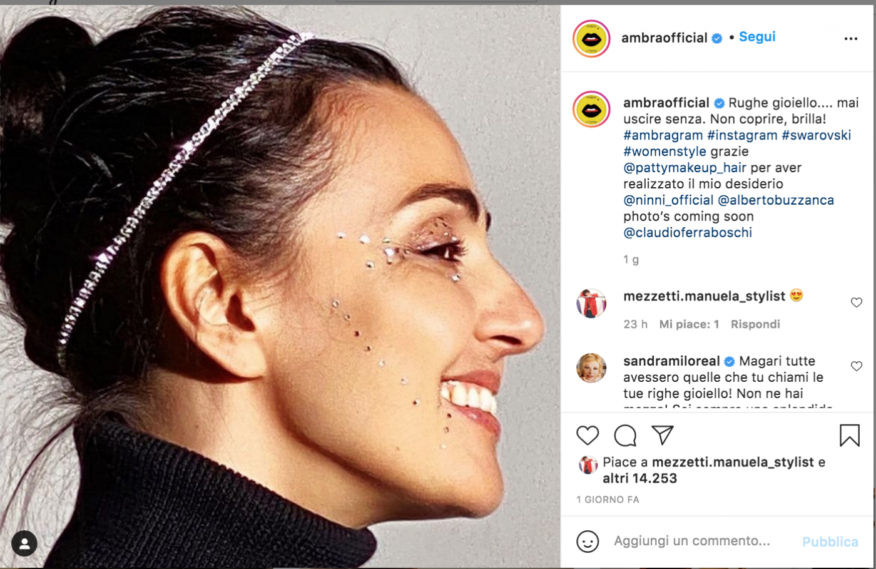Image resolution: width=876 pixels, height=569 pixels.
Task: Like the post with the heart icon
Action: coord(588,435)
